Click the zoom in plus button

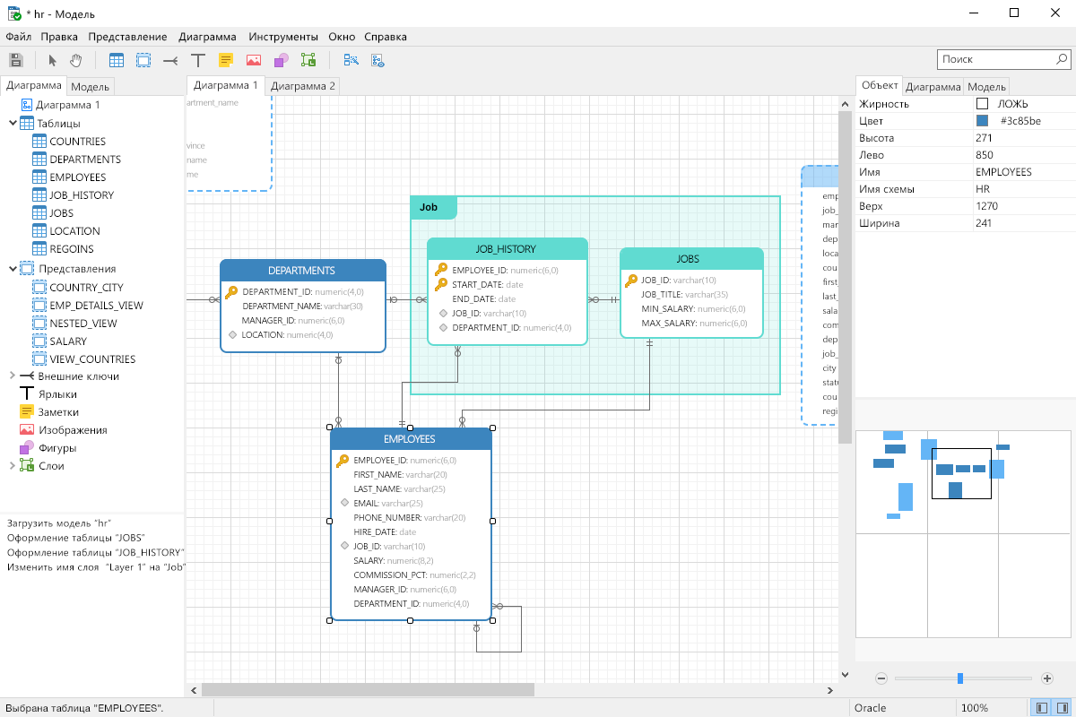coord(1047,678)
